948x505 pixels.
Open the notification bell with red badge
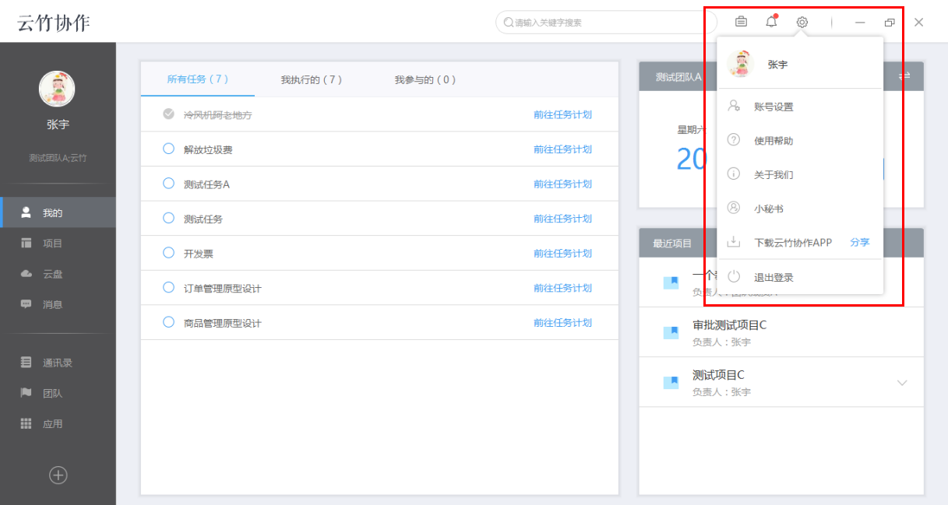[x=771, y=22]
